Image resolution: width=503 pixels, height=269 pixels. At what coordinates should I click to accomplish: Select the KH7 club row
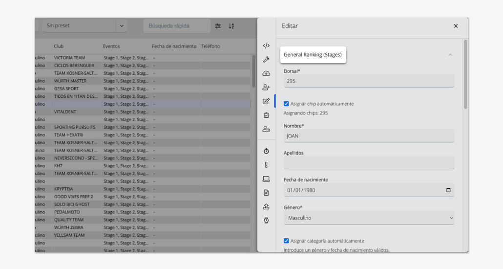point(143,166)
